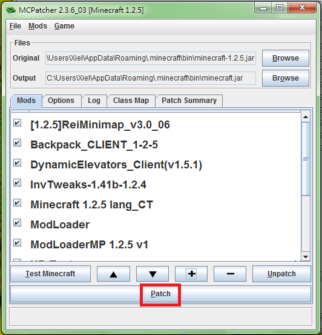Remove selected mod with the minus button
This screenshot has height=335, width=322.
(x=230, y=274)
